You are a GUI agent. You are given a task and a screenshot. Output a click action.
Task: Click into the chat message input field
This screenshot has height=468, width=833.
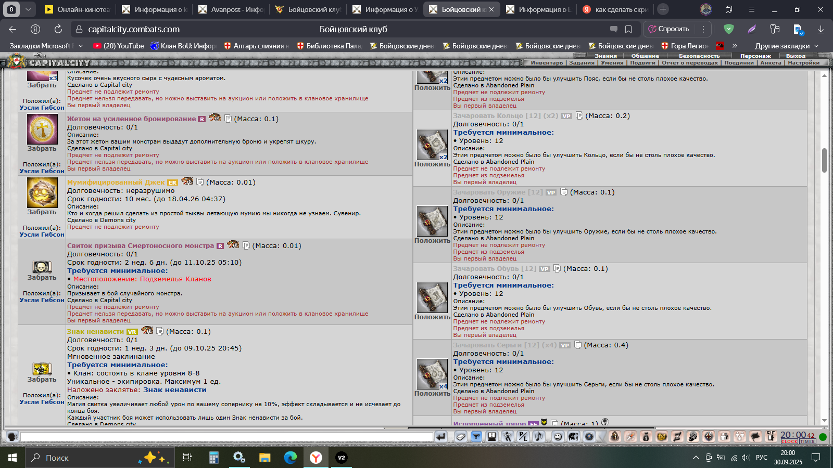[x=226, y=437]
